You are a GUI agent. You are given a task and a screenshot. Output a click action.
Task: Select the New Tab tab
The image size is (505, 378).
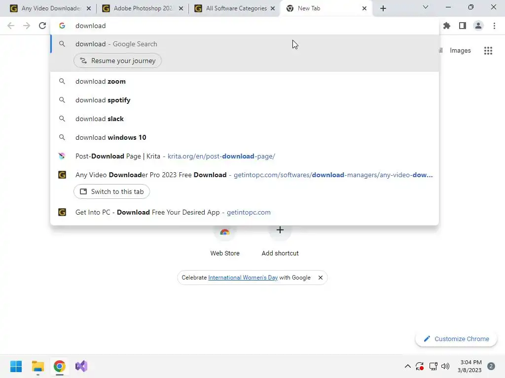(x=325, y=8)
